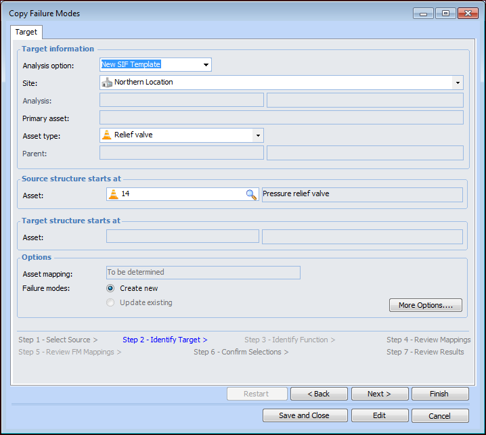Image resolution: width=486 pixels, height=435 pixels.
Task: Click the More Options button
Action: [x=426, y=305]
